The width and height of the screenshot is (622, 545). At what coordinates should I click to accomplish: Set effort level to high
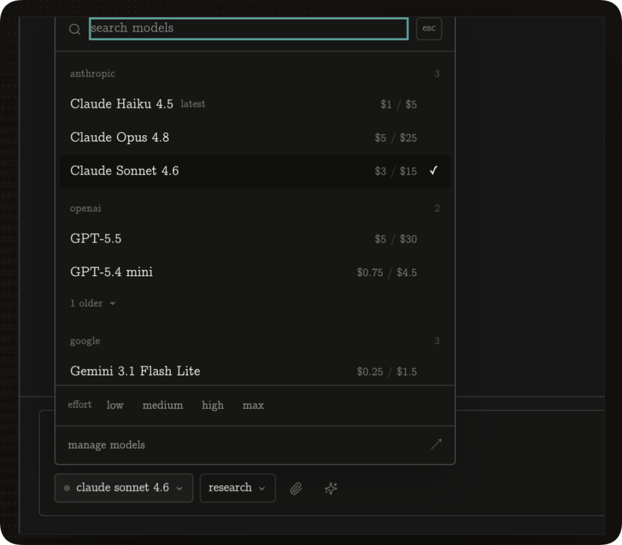pyautogui.click(x=213, y=405)
